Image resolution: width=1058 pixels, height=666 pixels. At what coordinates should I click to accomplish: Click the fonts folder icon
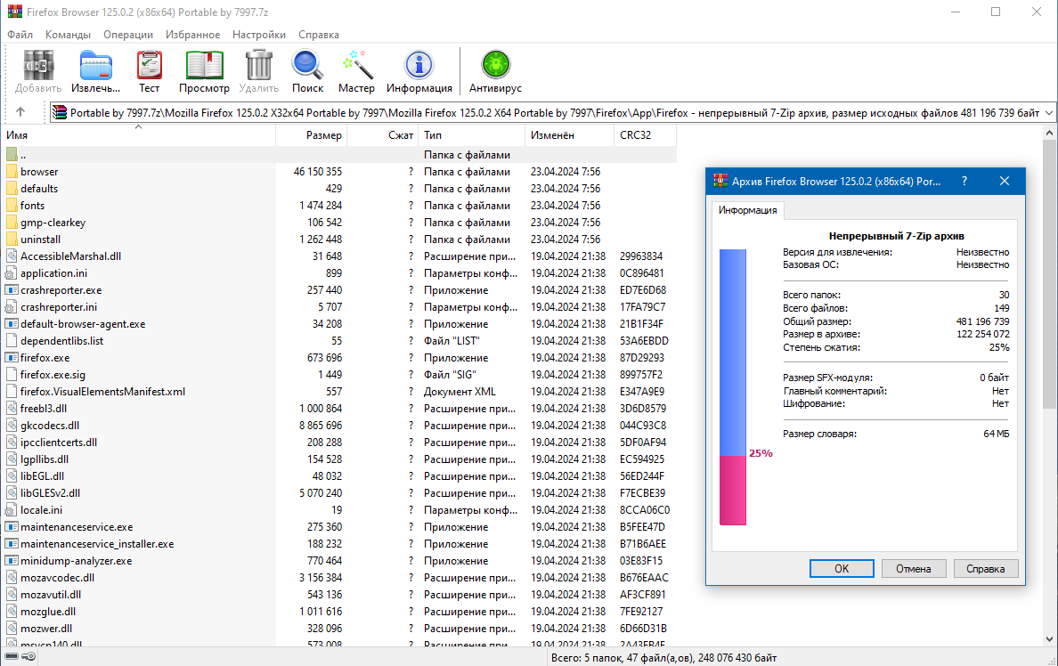tap(12, 205)
